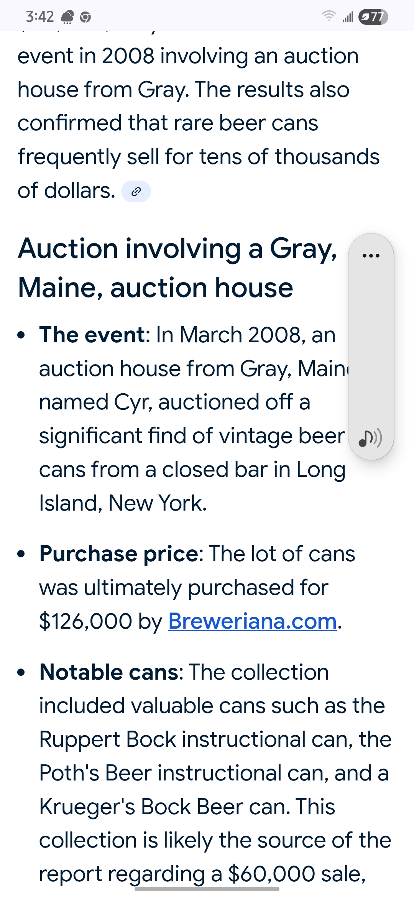Tap the battery indicator showing 77
The image size is (414, 897).
[373, 17]
